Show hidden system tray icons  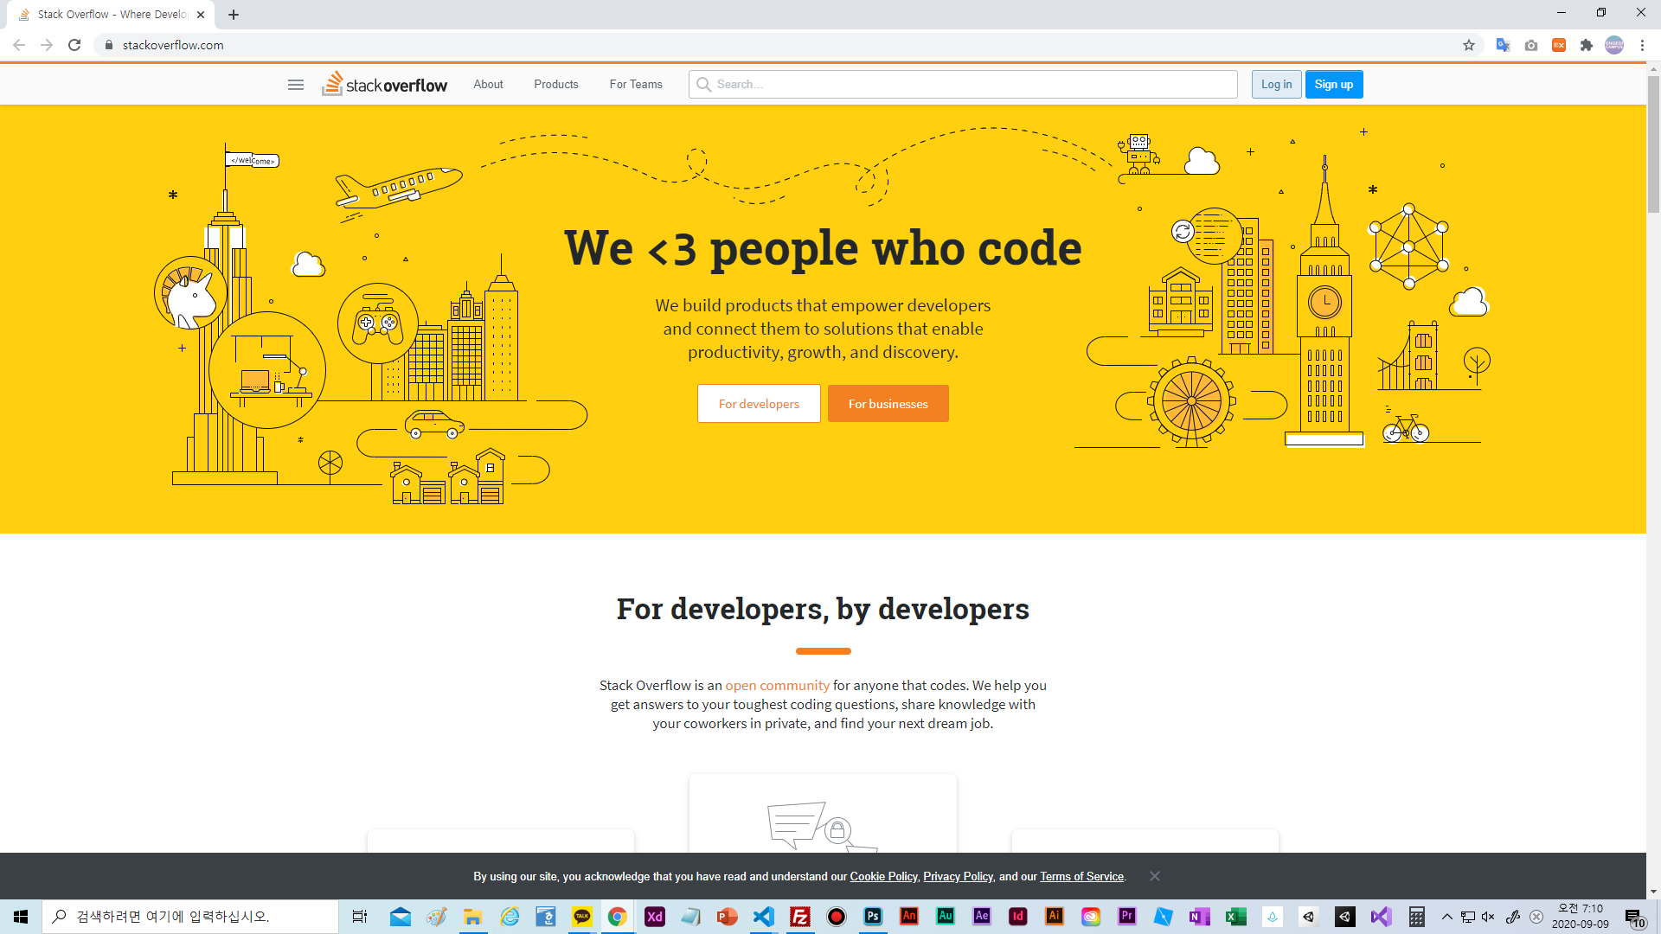1447,917
